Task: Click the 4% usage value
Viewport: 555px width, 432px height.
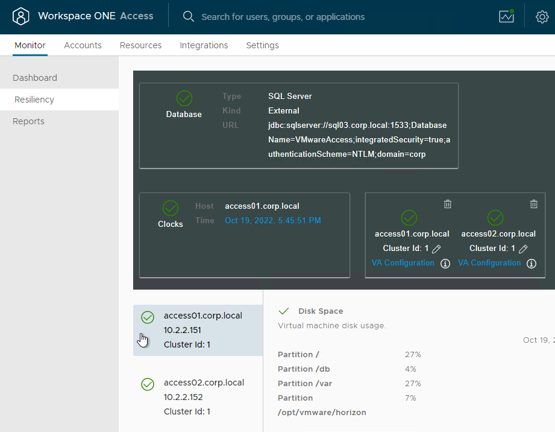Action: (410, 369)
